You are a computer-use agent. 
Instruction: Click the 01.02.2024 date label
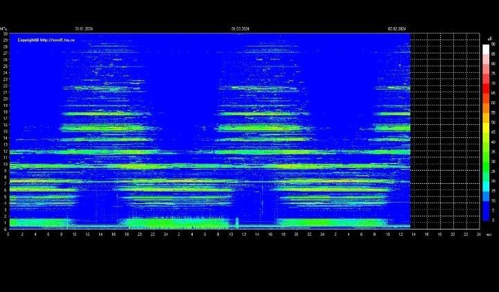coord(240,28)
